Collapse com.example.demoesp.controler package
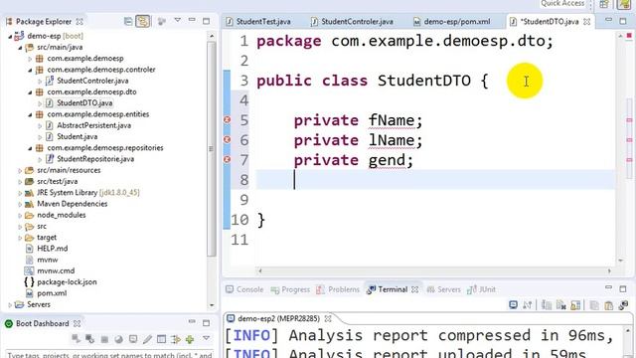Image resolution: width=636 pixels, height=358 pixels. (30, 70)
